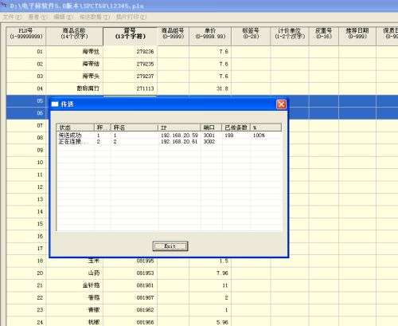
Task: Click the 传送 dialog title icon
Action: pyautogui.click(x=55, y=104)
